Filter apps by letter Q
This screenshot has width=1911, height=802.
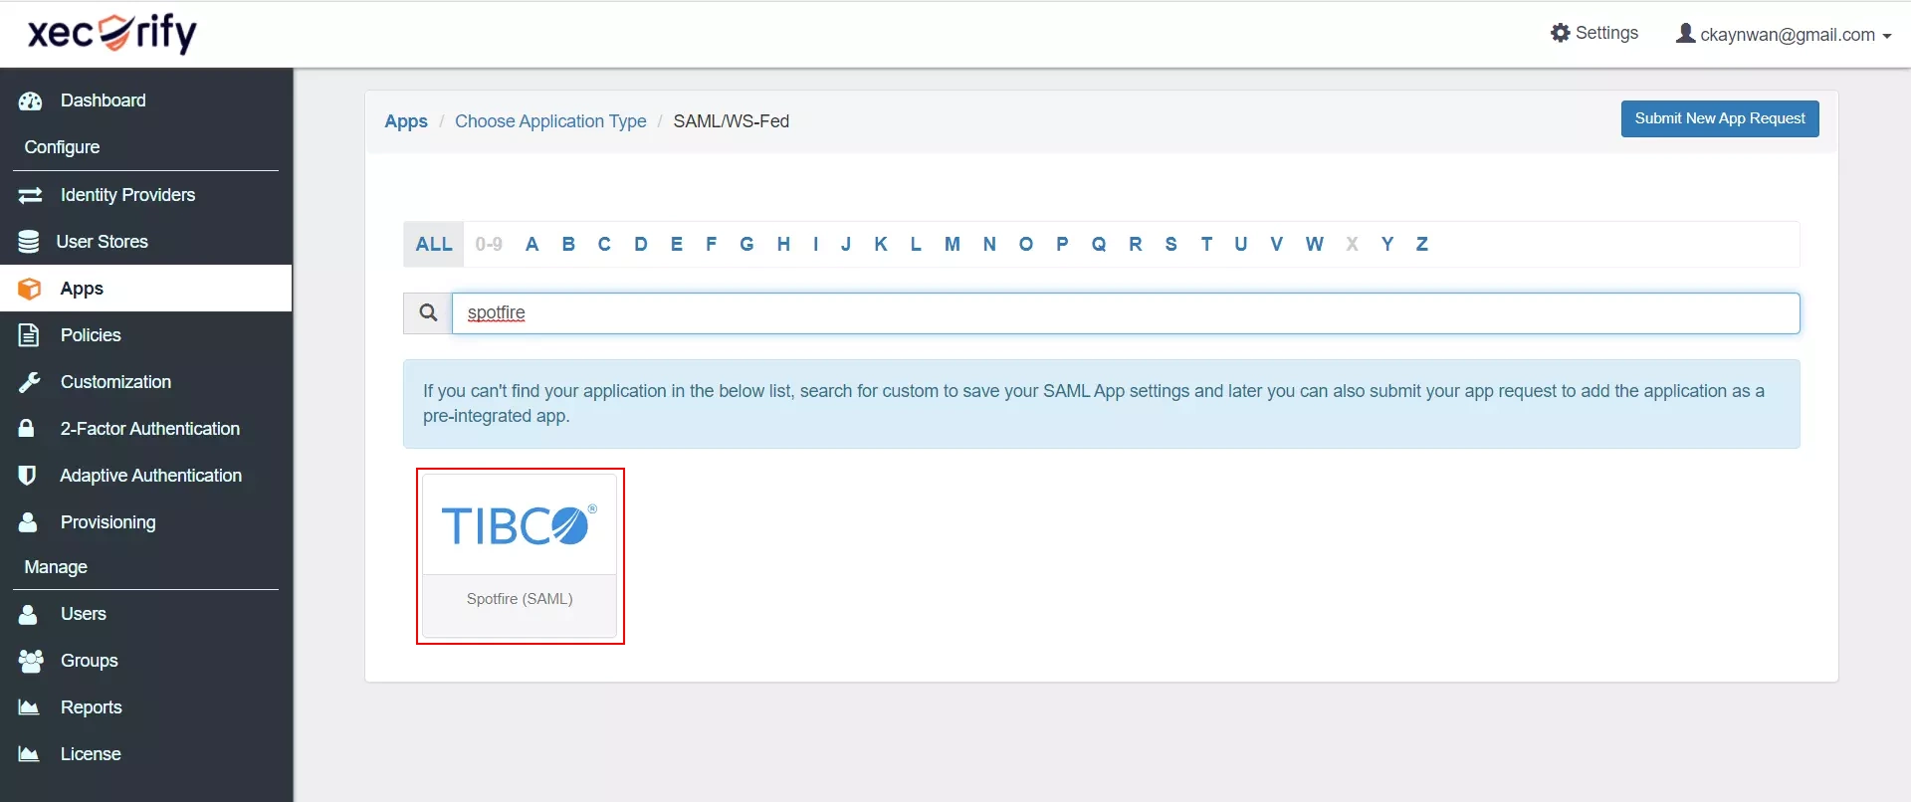click(x=1099, y=245)
